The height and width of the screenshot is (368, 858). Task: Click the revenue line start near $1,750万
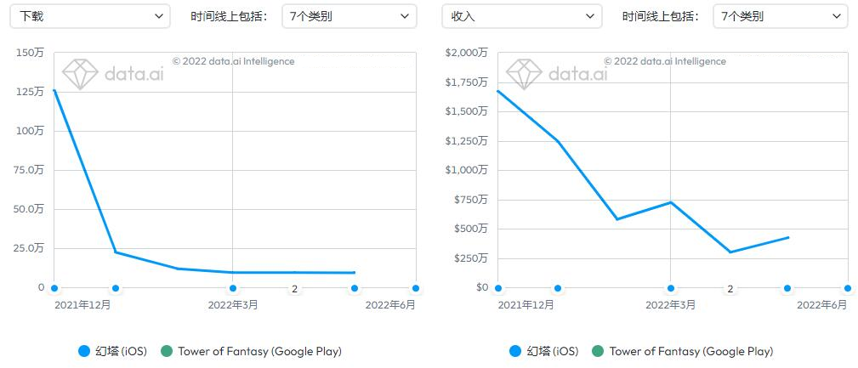point(498,91)
